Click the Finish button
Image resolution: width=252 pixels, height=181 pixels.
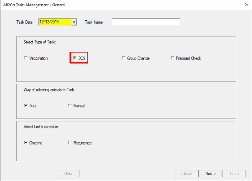(234, 173)
